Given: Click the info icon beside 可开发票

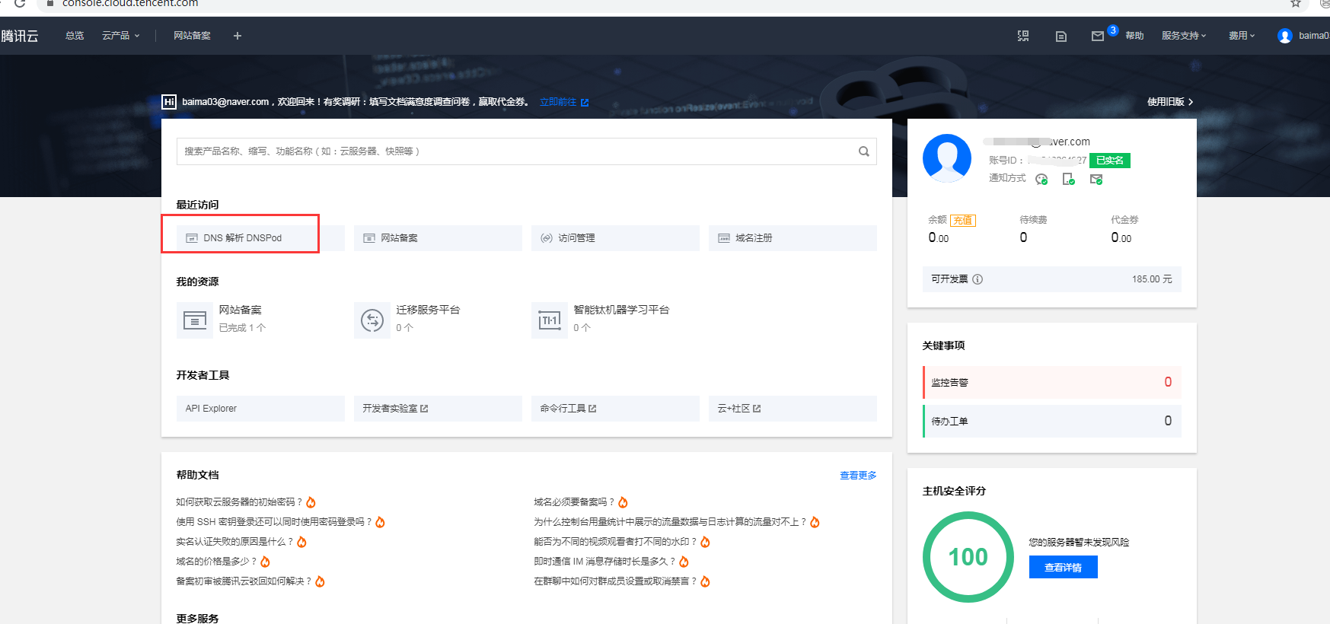Looking at the screenshot, I should (978, 279).
